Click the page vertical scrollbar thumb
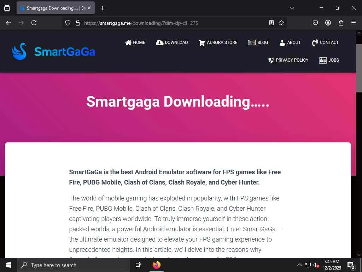The width and height of the screenshot is (362, 272). coord(359,68)
